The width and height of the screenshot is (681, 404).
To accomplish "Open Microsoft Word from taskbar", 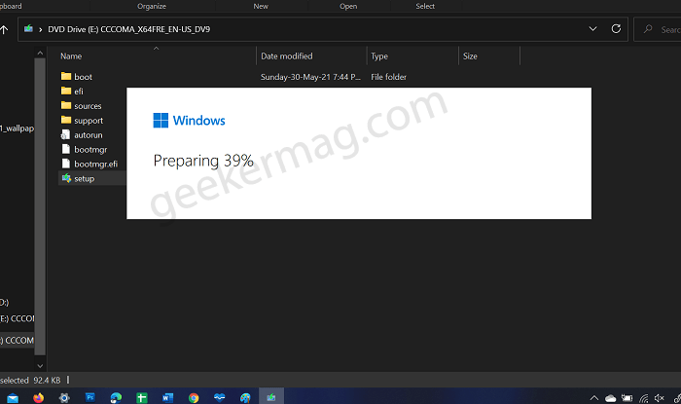I will 167,397.
